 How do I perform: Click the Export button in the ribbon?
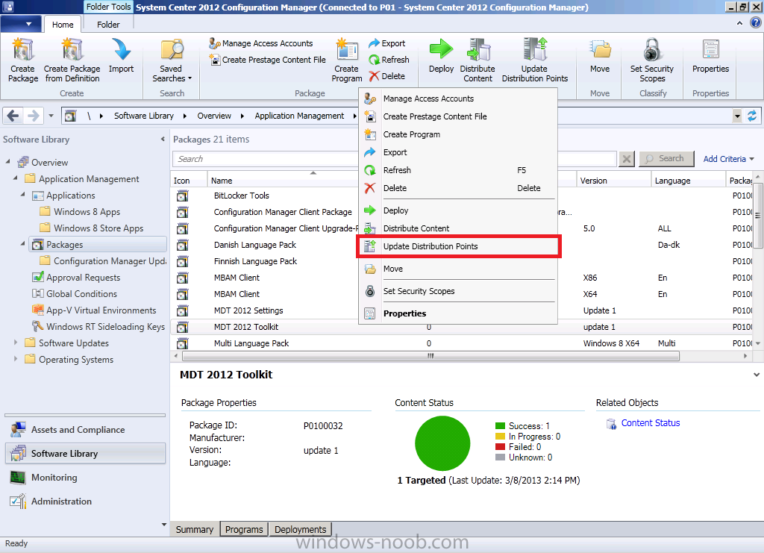coord(387,43)
